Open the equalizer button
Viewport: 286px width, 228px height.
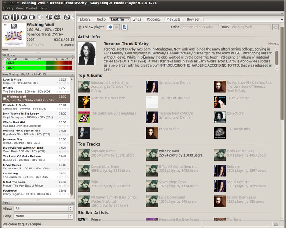click(x=57, y=17)
